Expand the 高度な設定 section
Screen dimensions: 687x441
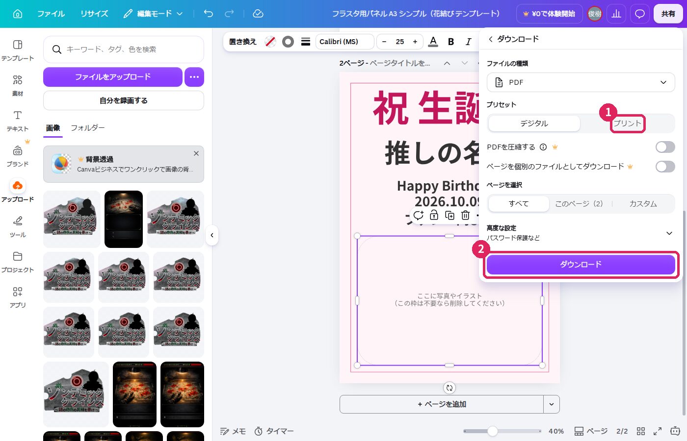coord(581,233)
